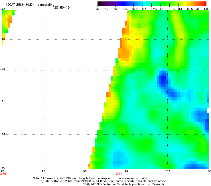Click the colorbar label -0.5
This screenshot has height=186, width=211.
[x=115, y=9]
